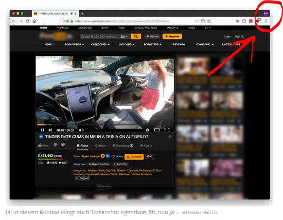Click the green padlock connection icon

point(71,21)
